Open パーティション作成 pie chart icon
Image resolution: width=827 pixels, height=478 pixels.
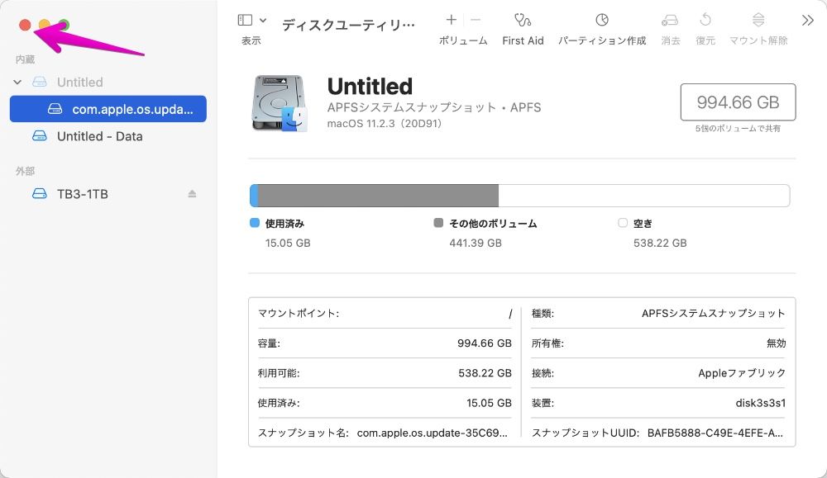(x=602, y=20)
